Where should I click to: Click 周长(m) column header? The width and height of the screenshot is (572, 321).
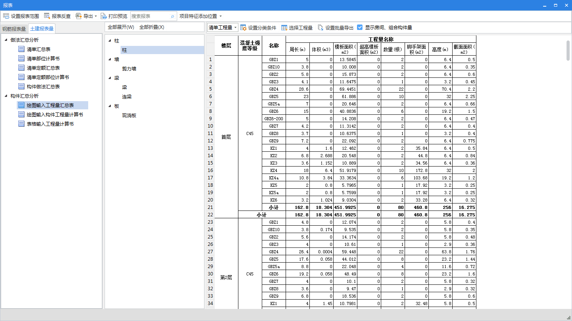coord(298,49)
